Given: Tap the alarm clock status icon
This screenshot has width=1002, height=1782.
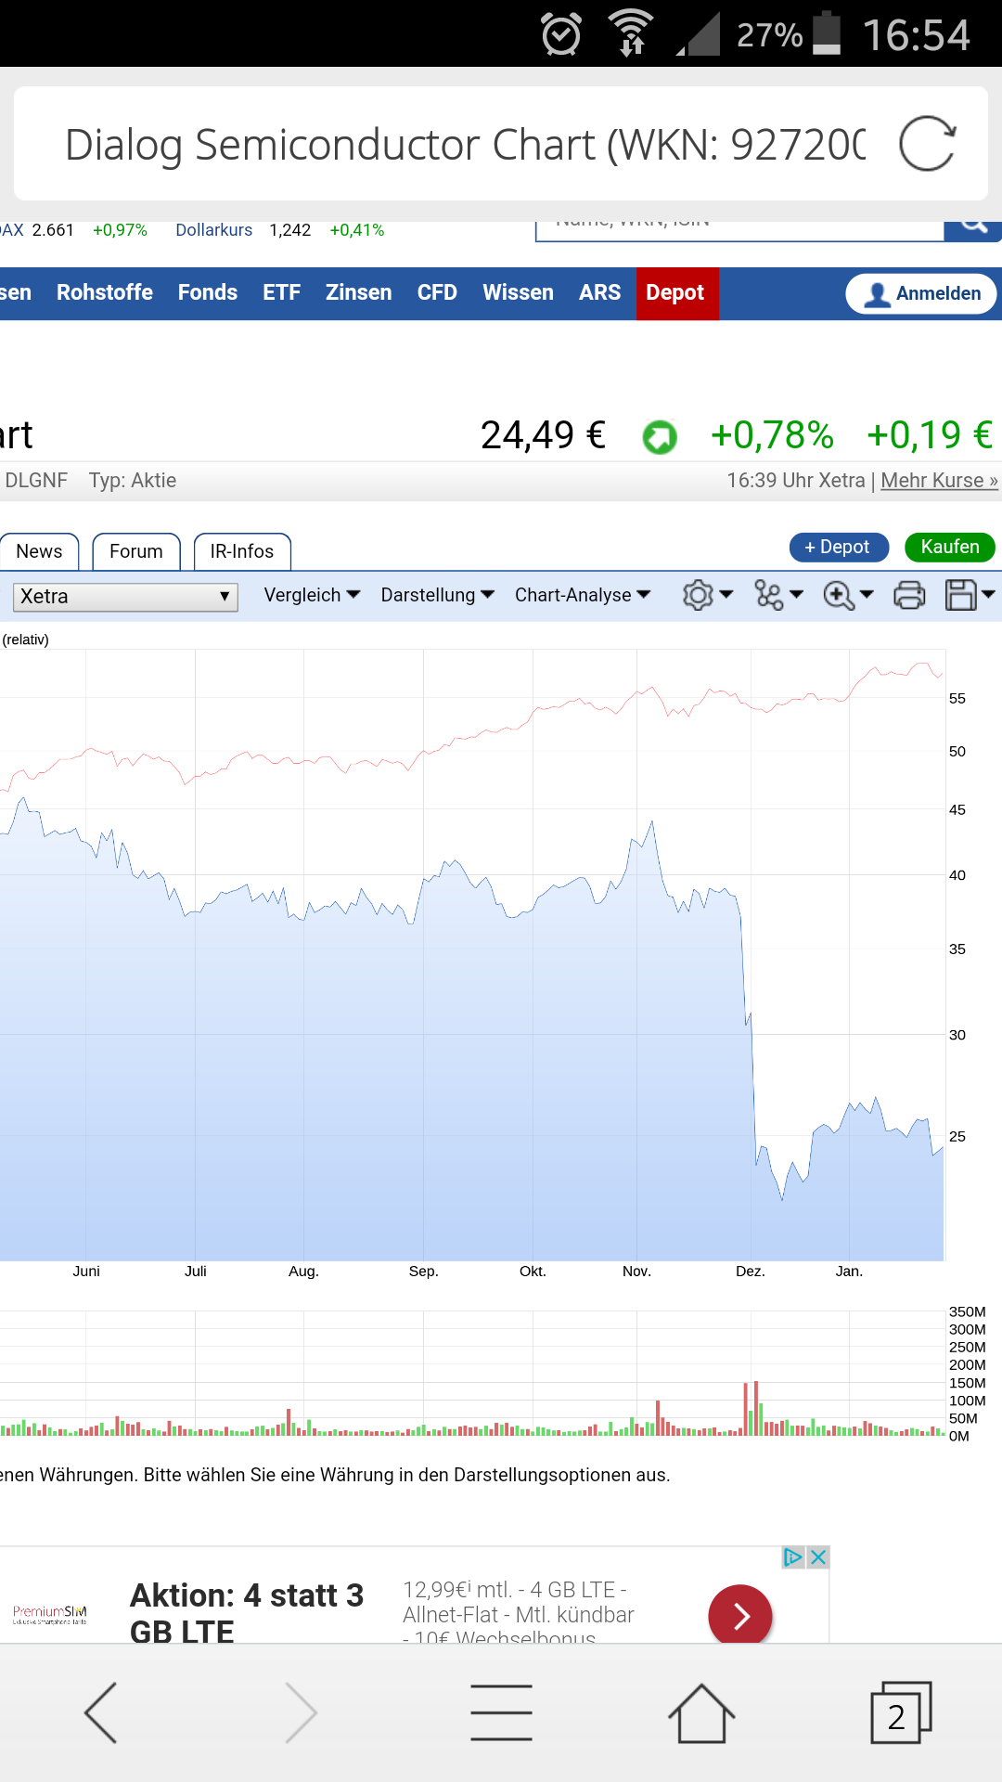Looking at the screenshot, I should tap(561, 34).
